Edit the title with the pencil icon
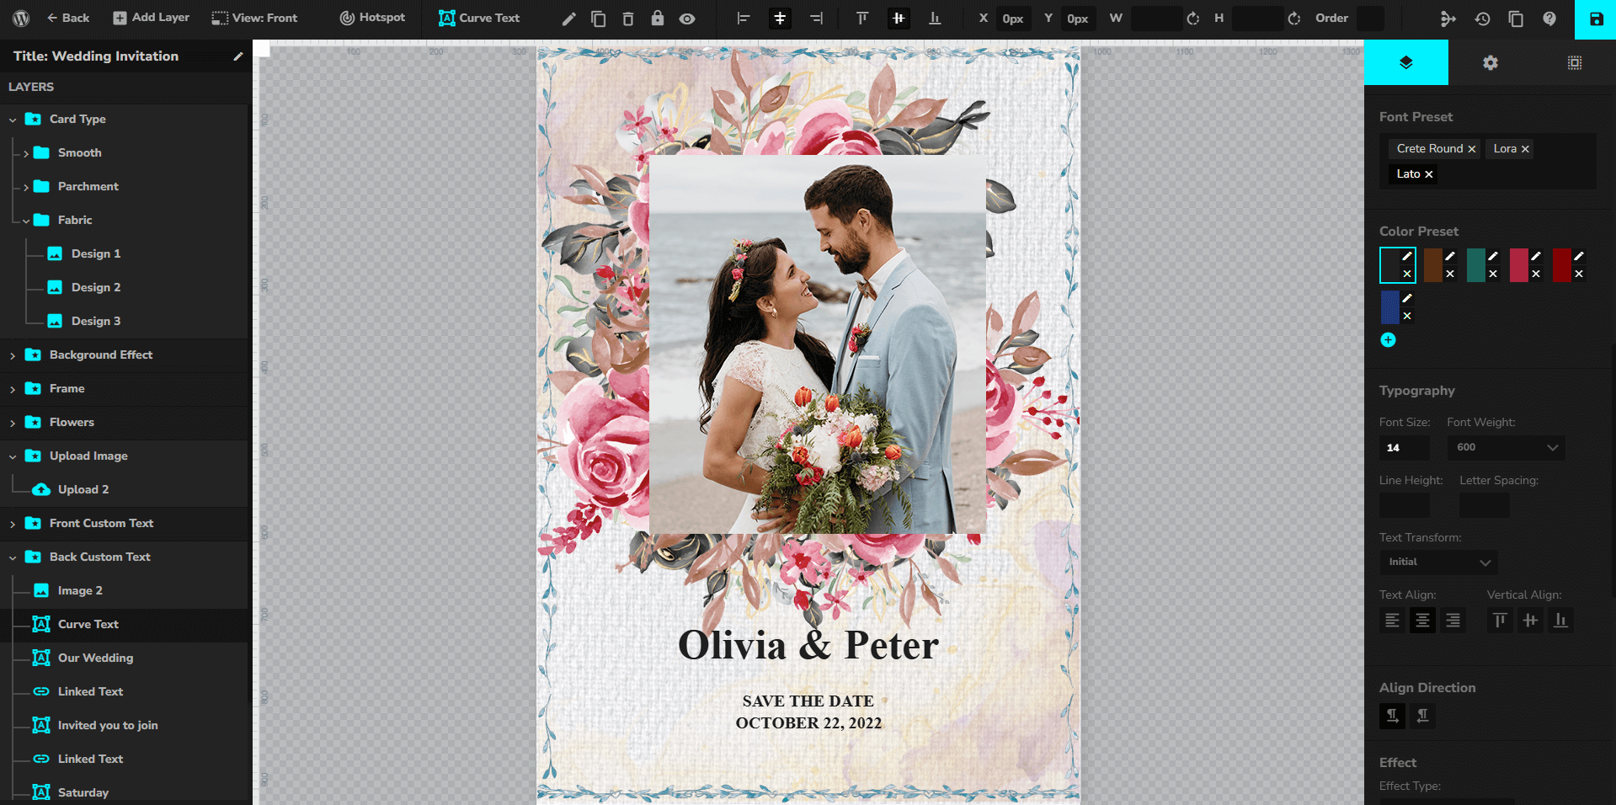Viewport: 1616px width, 805px height. (238, 56)
